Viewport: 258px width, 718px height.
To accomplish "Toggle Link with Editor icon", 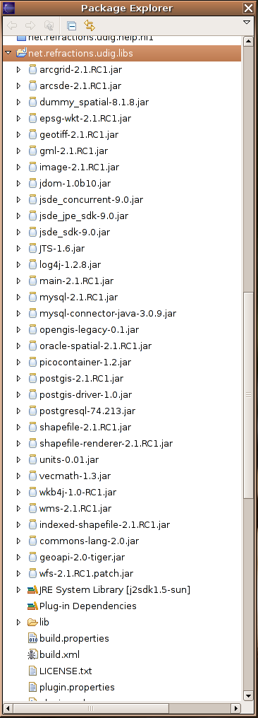I will point(89,25).
